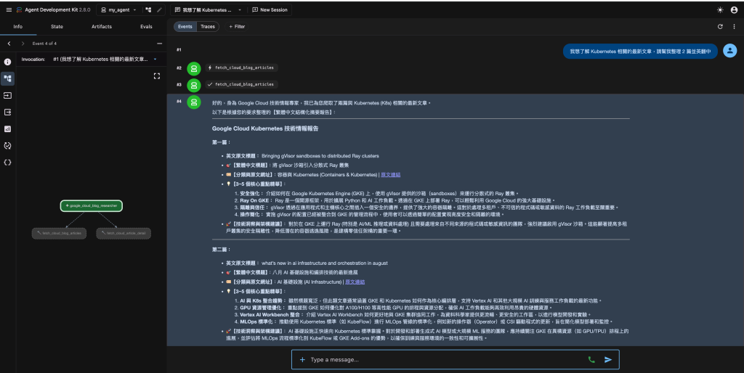Select the fetch_cloud_article_detail graph node
Viewport: 744px width, 373px height.
click(x=124, y=233)
